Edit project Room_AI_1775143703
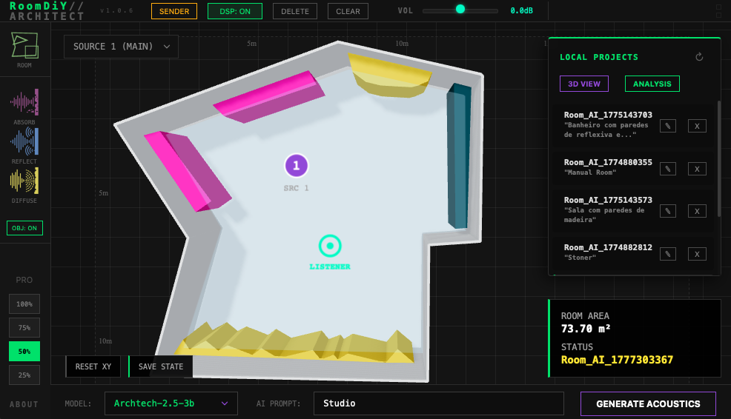731x419 pixels. pyautogui.click(x=668, y=126)
